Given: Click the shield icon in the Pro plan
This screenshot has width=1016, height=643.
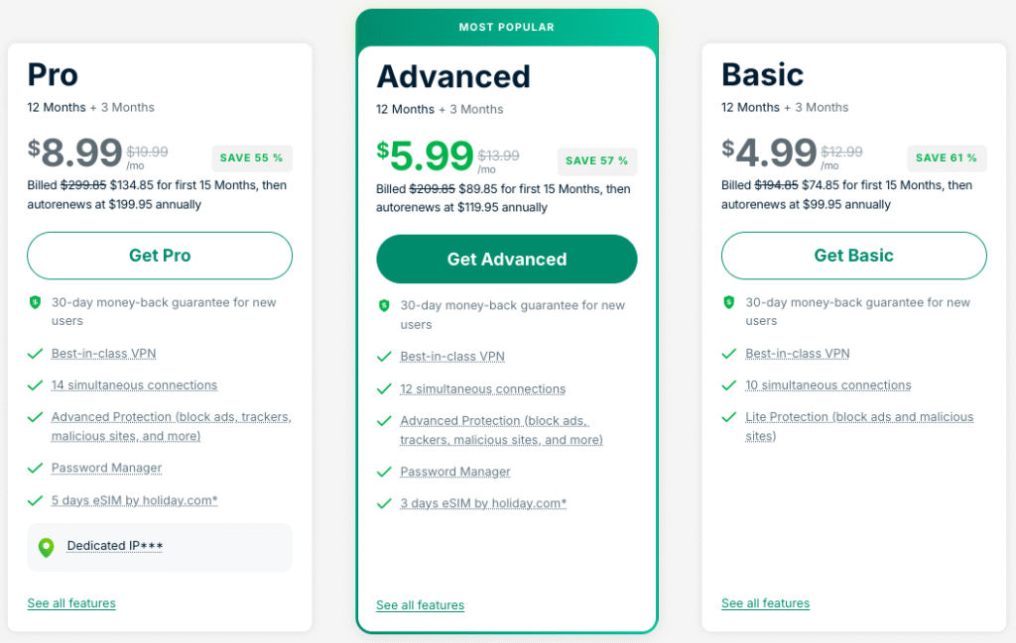Looking at the screenshot, I should [x=35, y=302].
